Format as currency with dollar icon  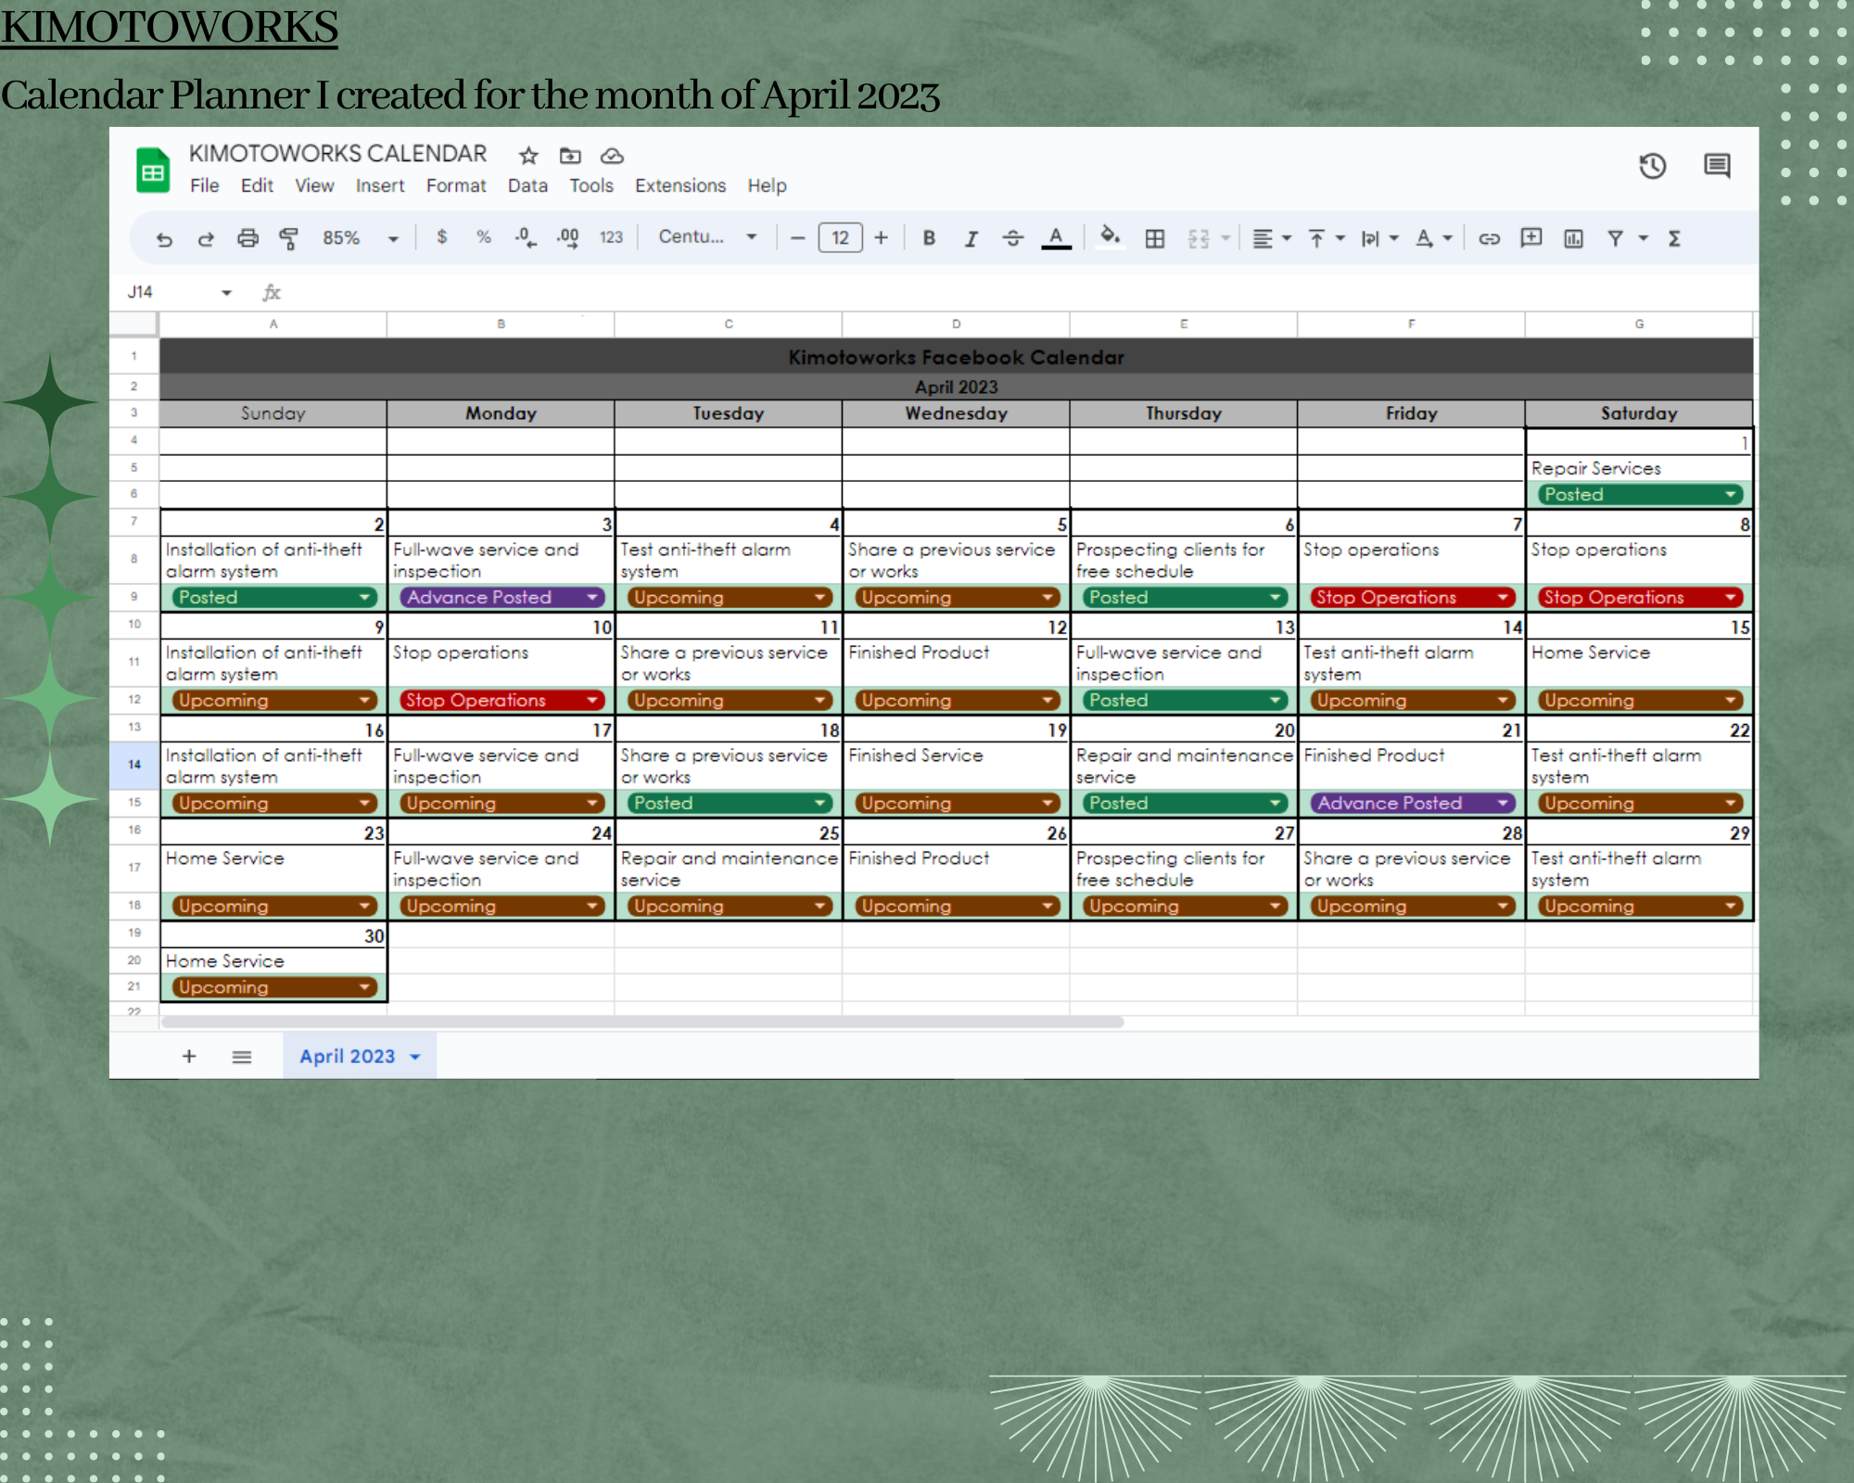click(442, 237)
